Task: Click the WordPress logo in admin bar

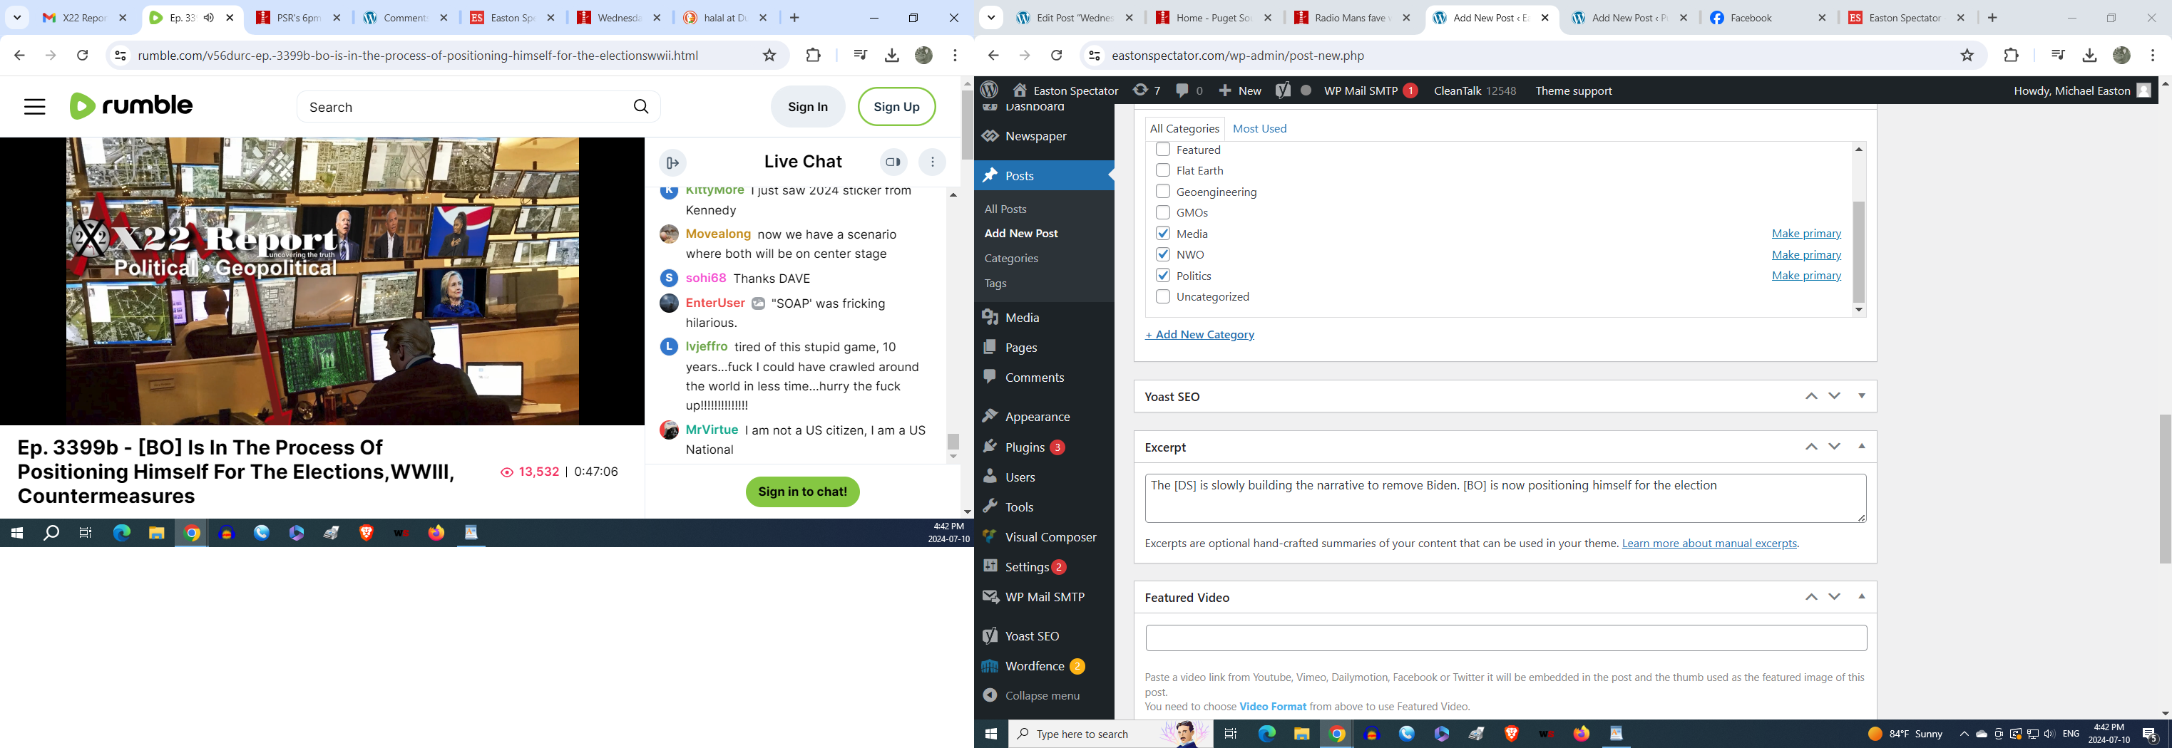Action: point(990,90)
